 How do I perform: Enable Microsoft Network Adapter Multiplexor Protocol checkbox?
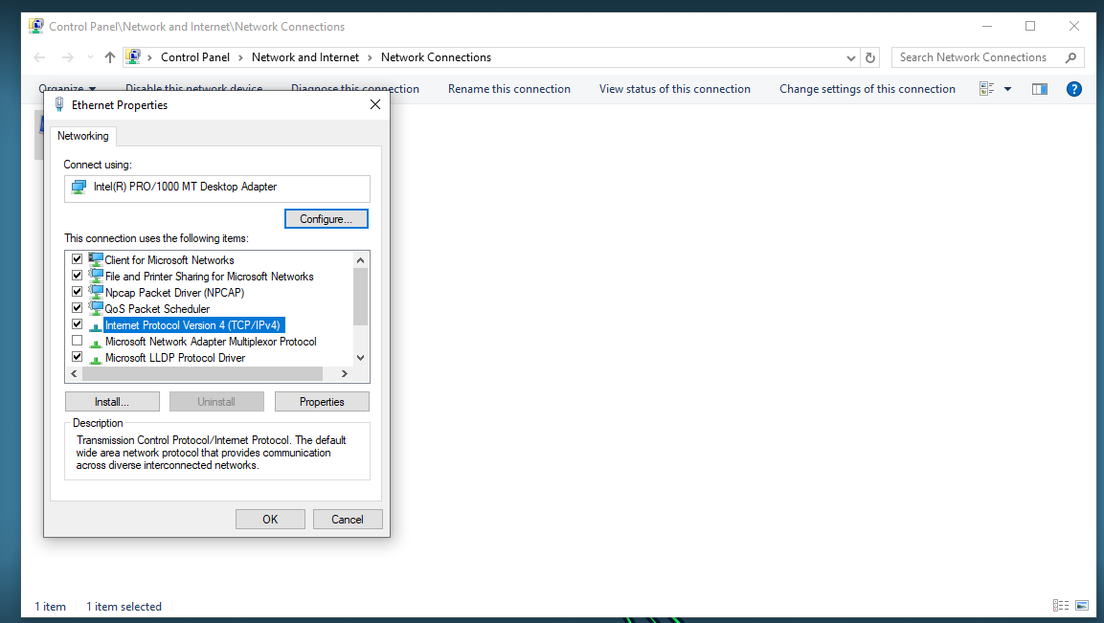[78, 341]
